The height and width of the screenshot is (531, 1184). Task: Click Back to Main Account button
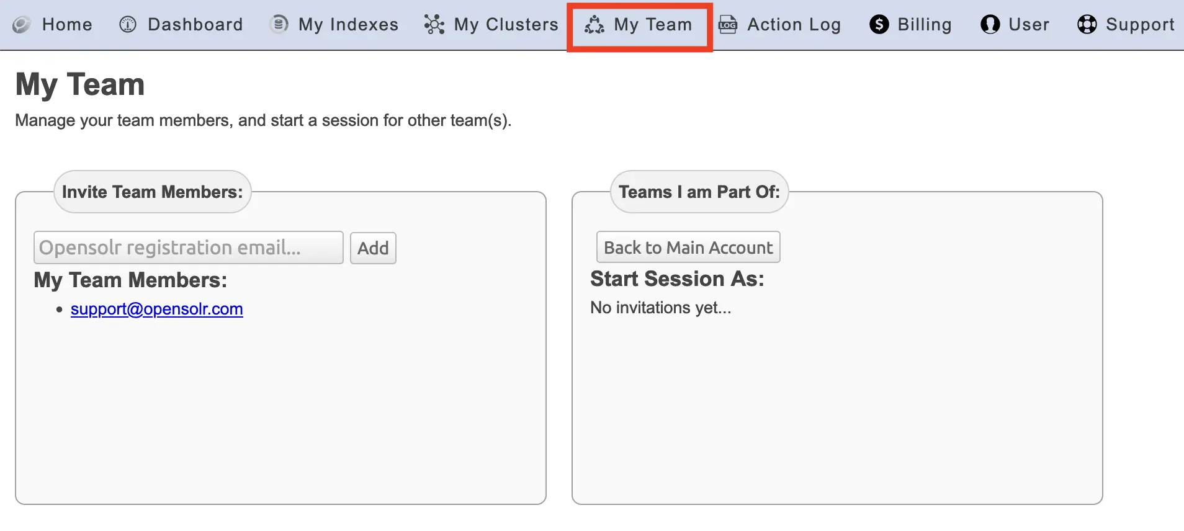click(x=688, y=248)
